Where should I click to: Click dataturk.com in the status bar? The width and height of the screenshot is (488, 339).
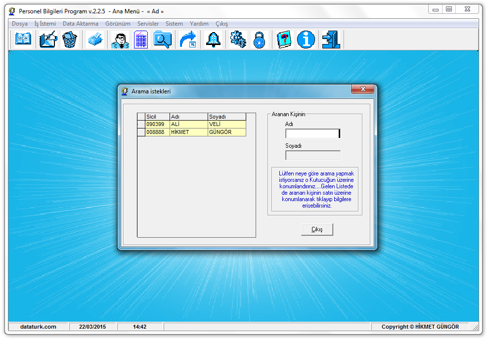(x=38, y=327)
